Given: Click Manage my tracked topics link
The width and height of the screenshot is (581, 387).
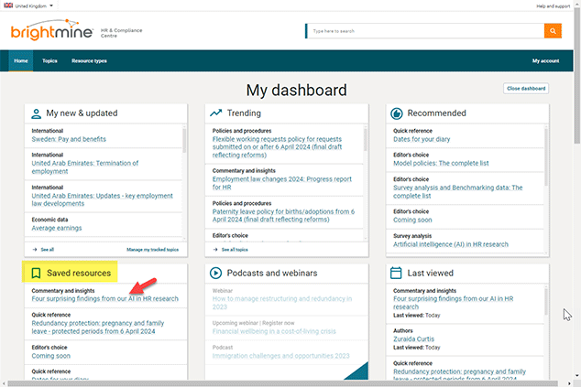Looking at the screenshot, I should pyautogui.click(x=153, y=250).
